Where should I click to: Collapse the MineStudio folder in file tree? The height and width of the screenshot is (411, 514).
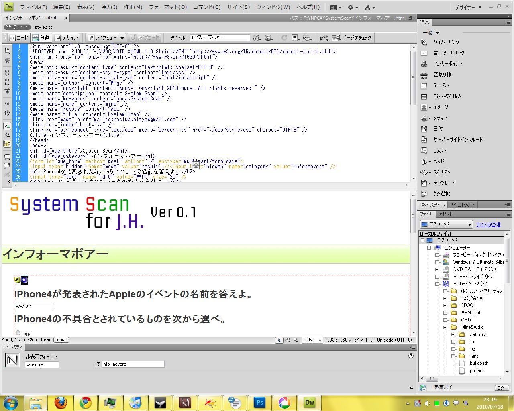445,327
